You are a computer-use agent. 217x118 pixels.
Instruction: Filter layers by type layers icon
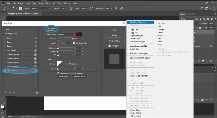point(204,19)
